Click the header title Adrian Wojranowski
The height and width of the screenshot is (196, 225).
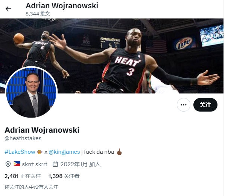point(62,6)
